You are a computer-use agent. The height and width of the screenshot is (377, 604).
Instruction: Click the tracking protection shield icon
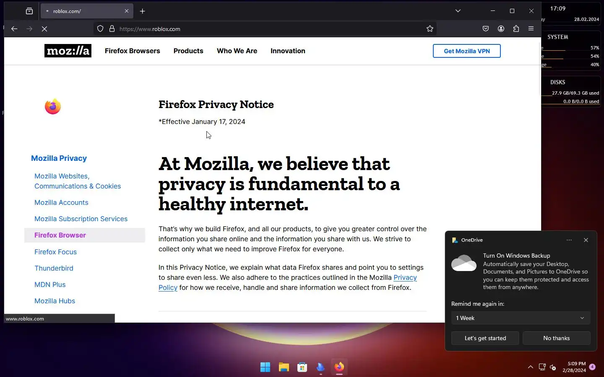(x=100, y=29)
